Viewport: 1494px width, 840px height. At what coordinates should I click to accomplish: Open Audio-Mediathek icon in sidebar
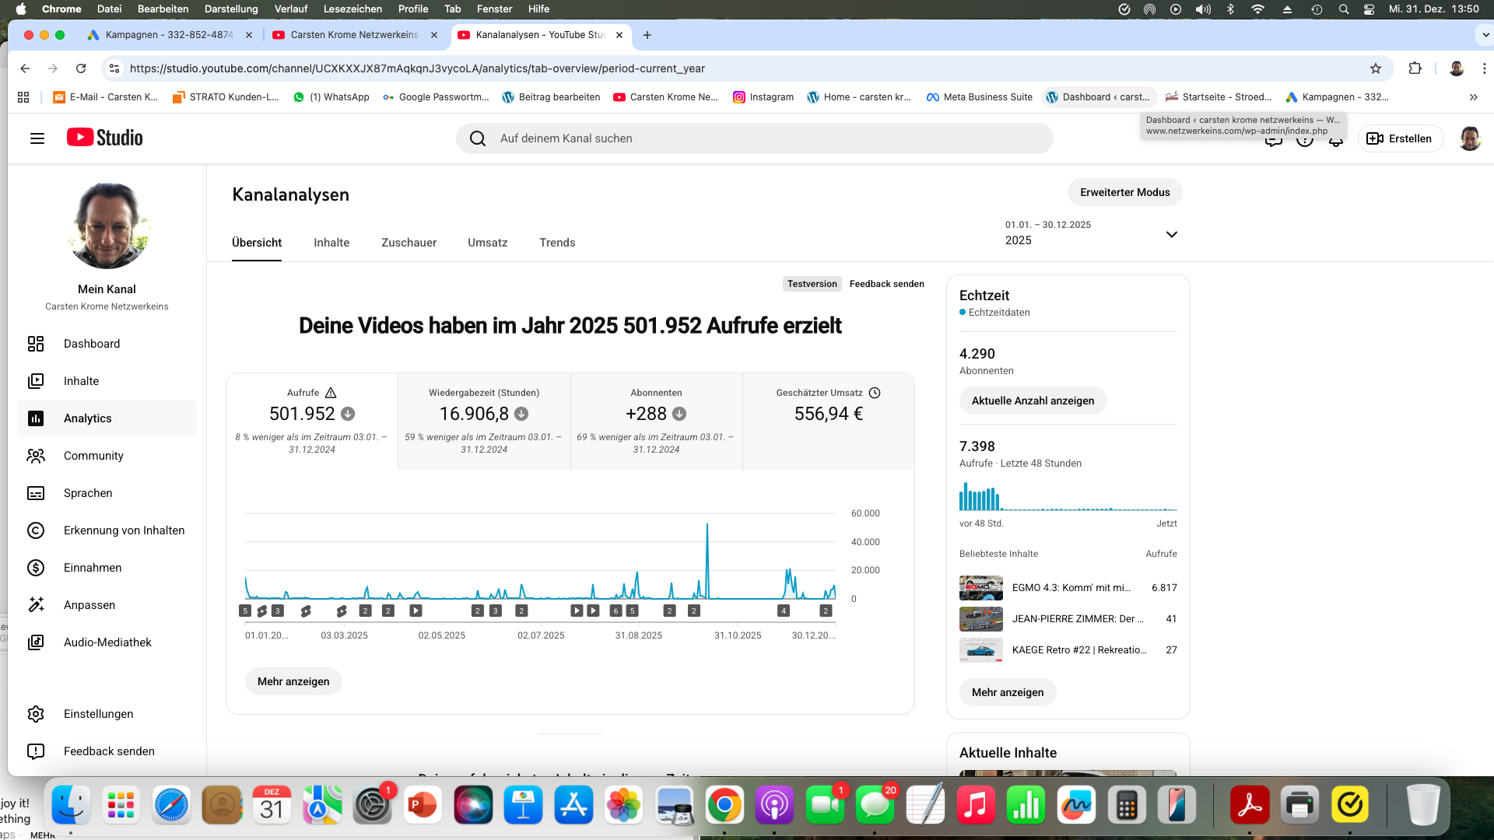tap(36, 642)
